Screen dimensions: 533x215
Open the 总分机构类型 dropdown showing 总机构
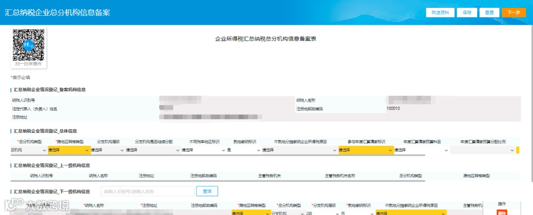pyautogui.click(x=29, y=150)
